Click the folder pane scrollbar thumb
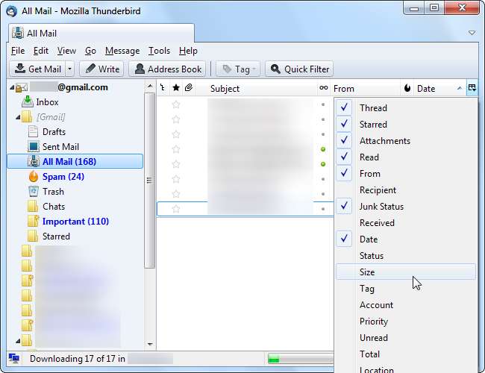 pyautogui.click(x=150, y=181)
